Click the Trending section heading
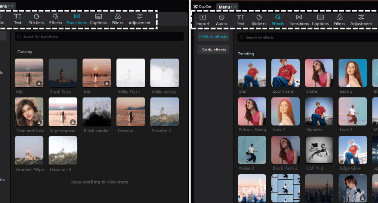The height and width of the screenshot is (203, 378). 246,54
